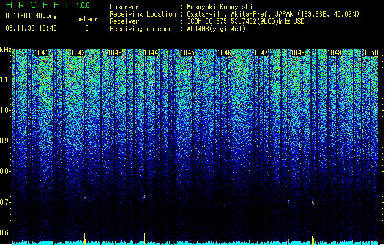Click the 1041 time marker
The height and width of the screenshot is (245, 385).
[x=41, y=53]
